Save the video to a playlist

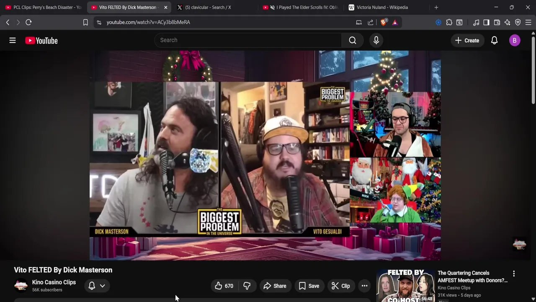(309, 286)
